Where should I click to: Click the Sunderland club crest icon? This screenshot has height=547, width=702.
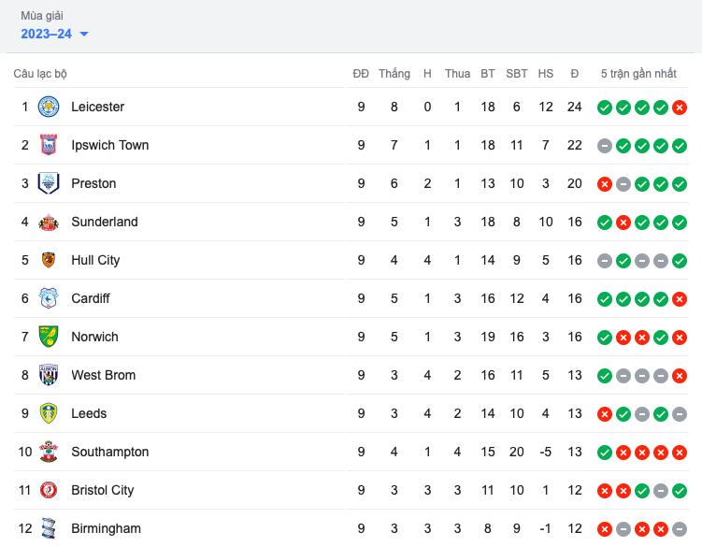49,222
